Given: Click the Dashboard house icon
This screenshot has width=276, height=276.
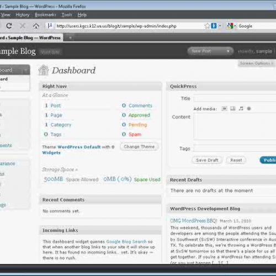Looking at the screenshot, I should [44, 70].
